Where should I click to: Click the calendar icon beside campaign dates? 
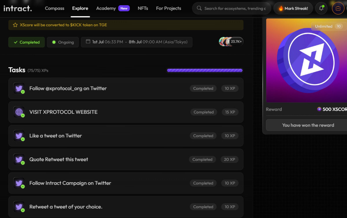(88, 42)
